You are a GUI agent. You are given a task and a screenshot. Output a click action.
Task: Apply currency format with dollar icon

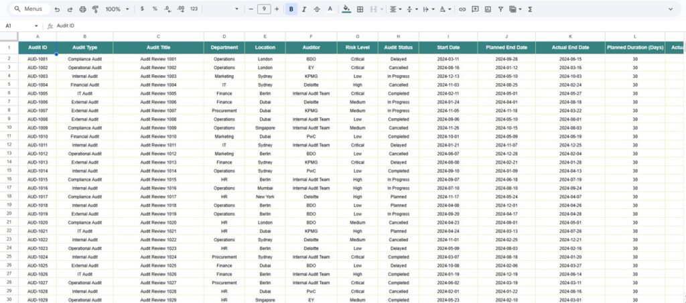tap(142, 9)
